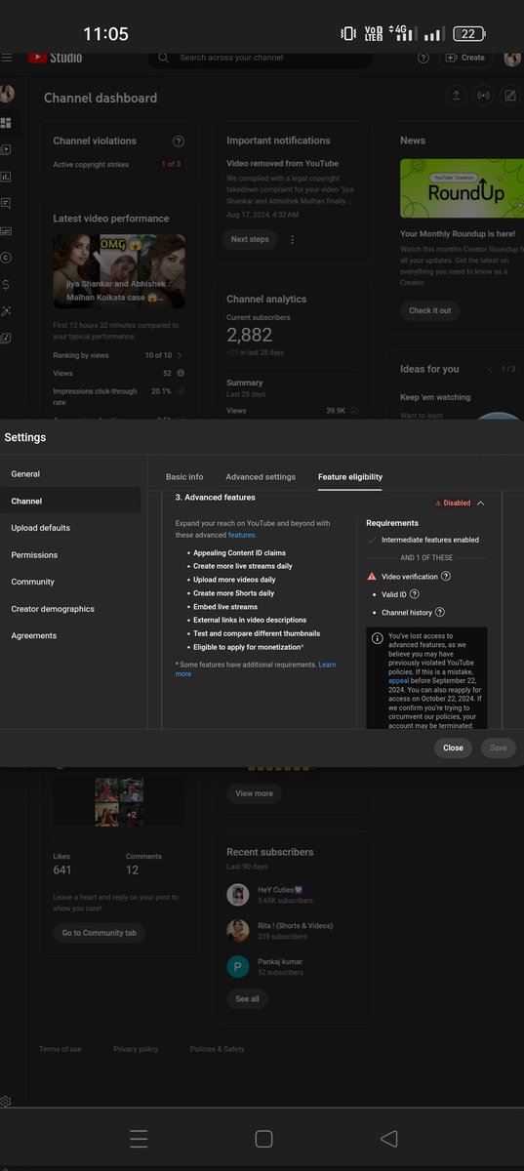This screenshot has width=524, height=1171.
Task: Open the Audio library icon in sidebar
Action: (6, 338)
